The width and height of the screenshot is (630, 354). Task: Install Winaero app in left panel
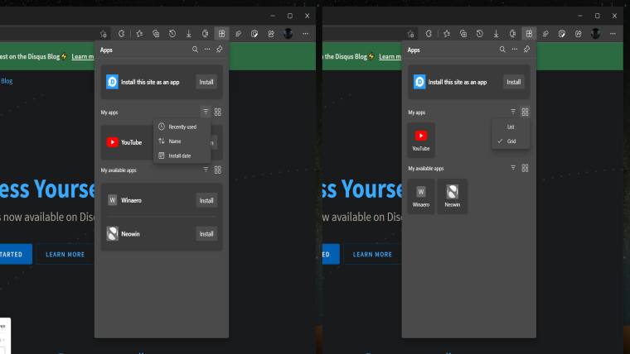point(206,200)
